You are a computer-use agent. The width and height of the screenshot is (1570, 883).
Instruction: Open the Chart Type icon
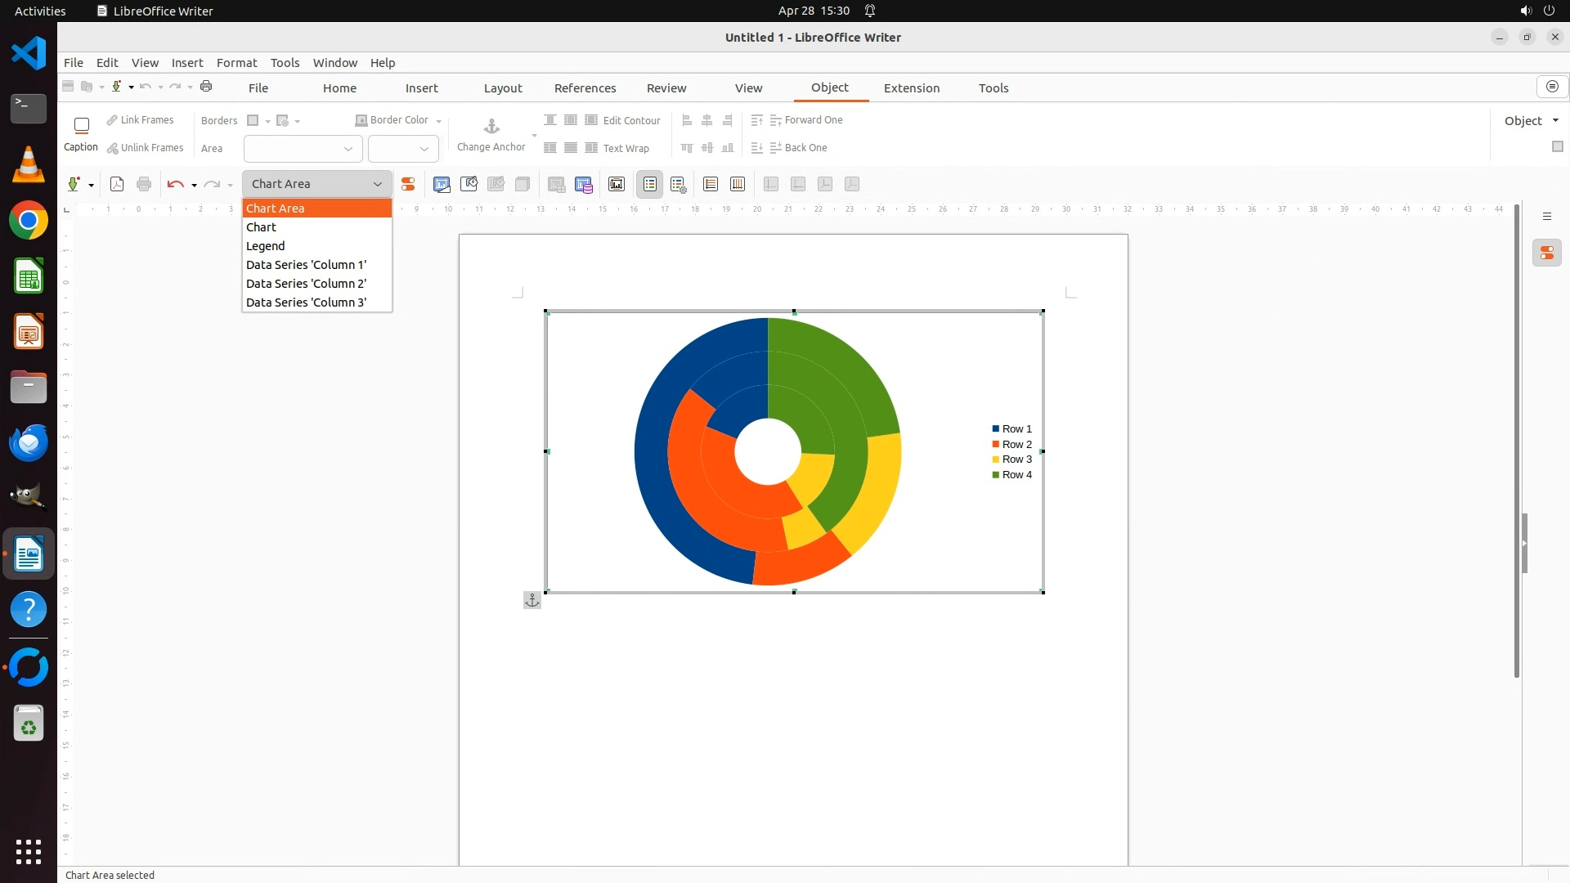tap(442, 185)
